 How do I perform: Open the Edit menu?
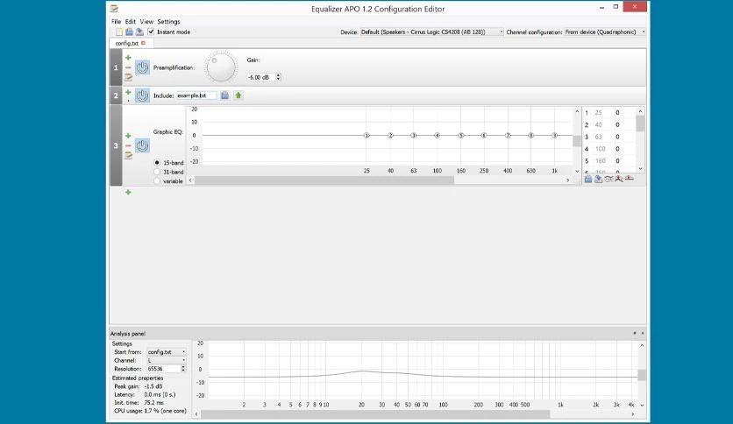131,22
